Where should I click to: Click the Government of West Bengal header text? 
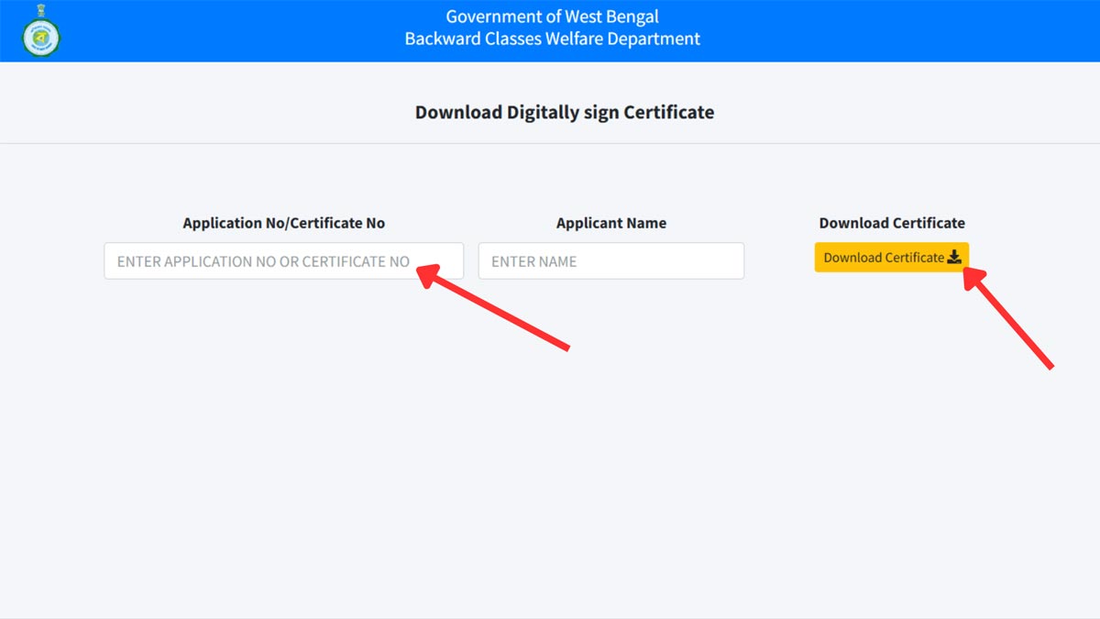(551, 16)
